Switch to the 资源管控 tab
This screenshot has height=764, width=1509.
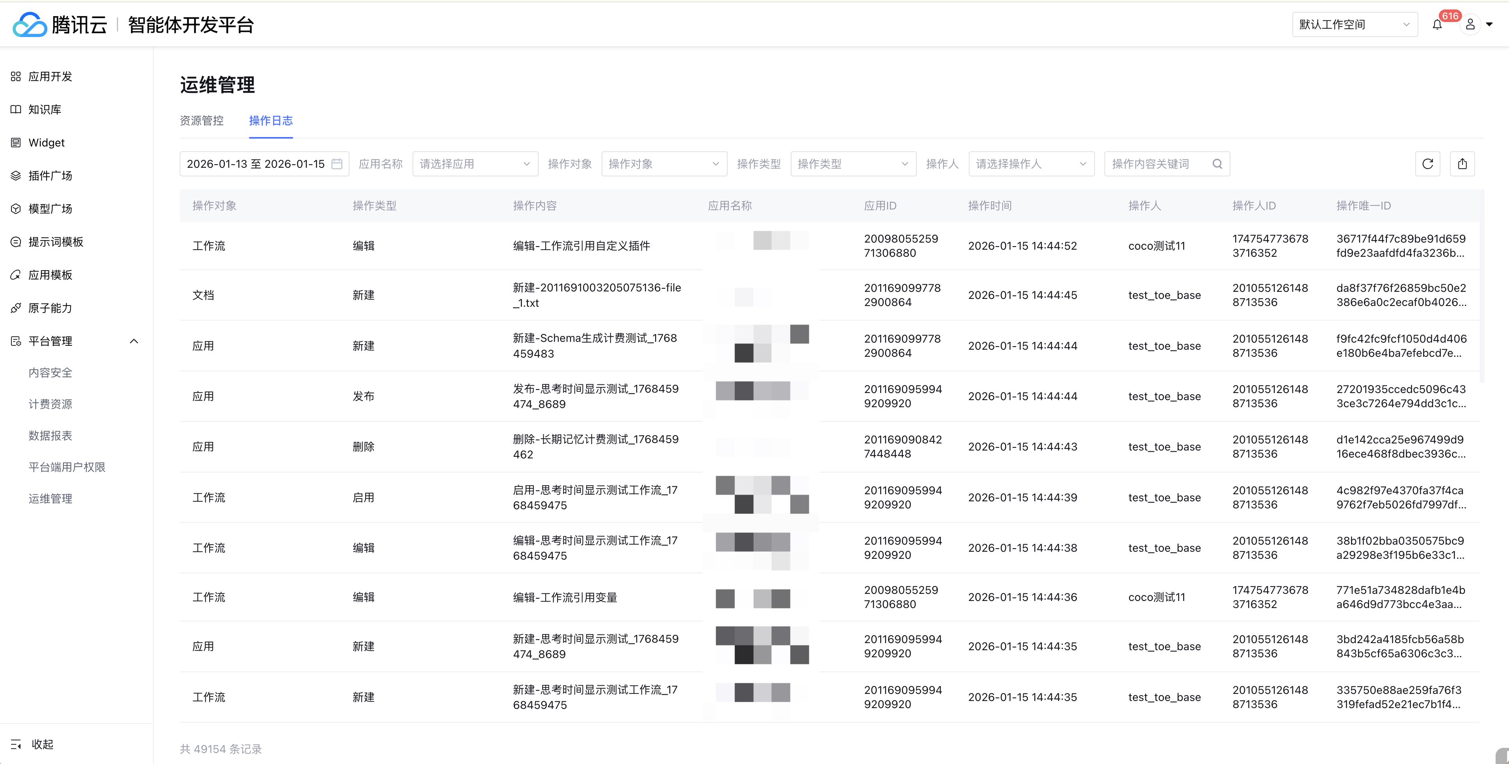click(201, 121)
